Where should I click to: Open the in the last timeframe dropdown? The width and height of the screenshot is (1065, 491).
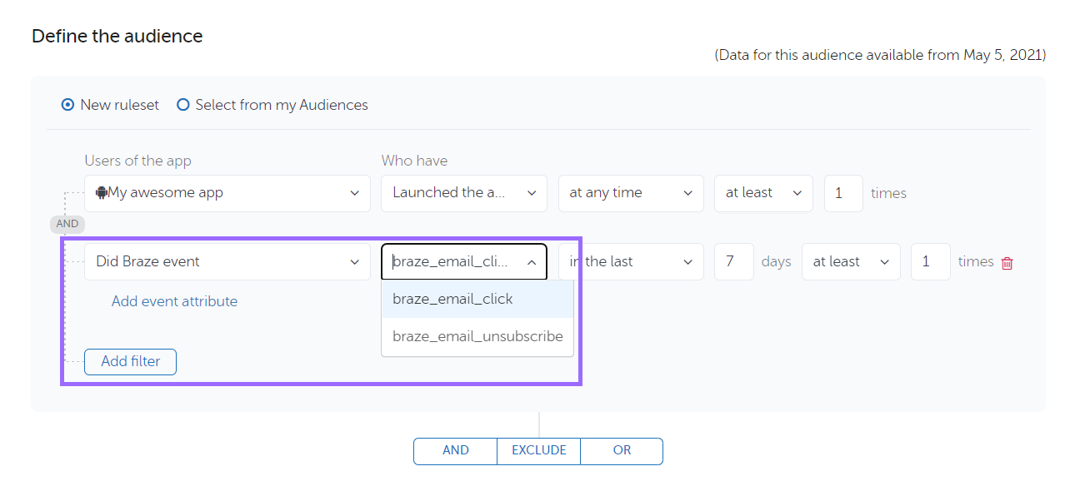coord(632,261)
